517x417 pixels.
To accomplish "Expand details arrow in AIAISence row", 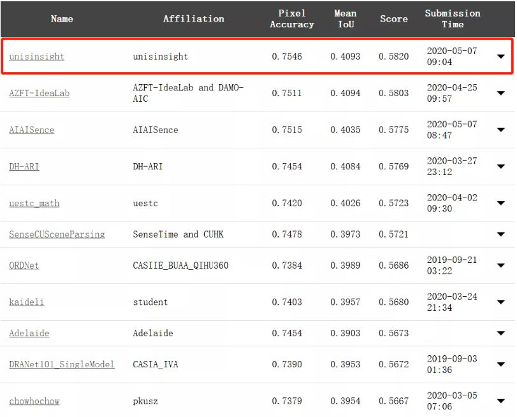I will pos(501,130).
